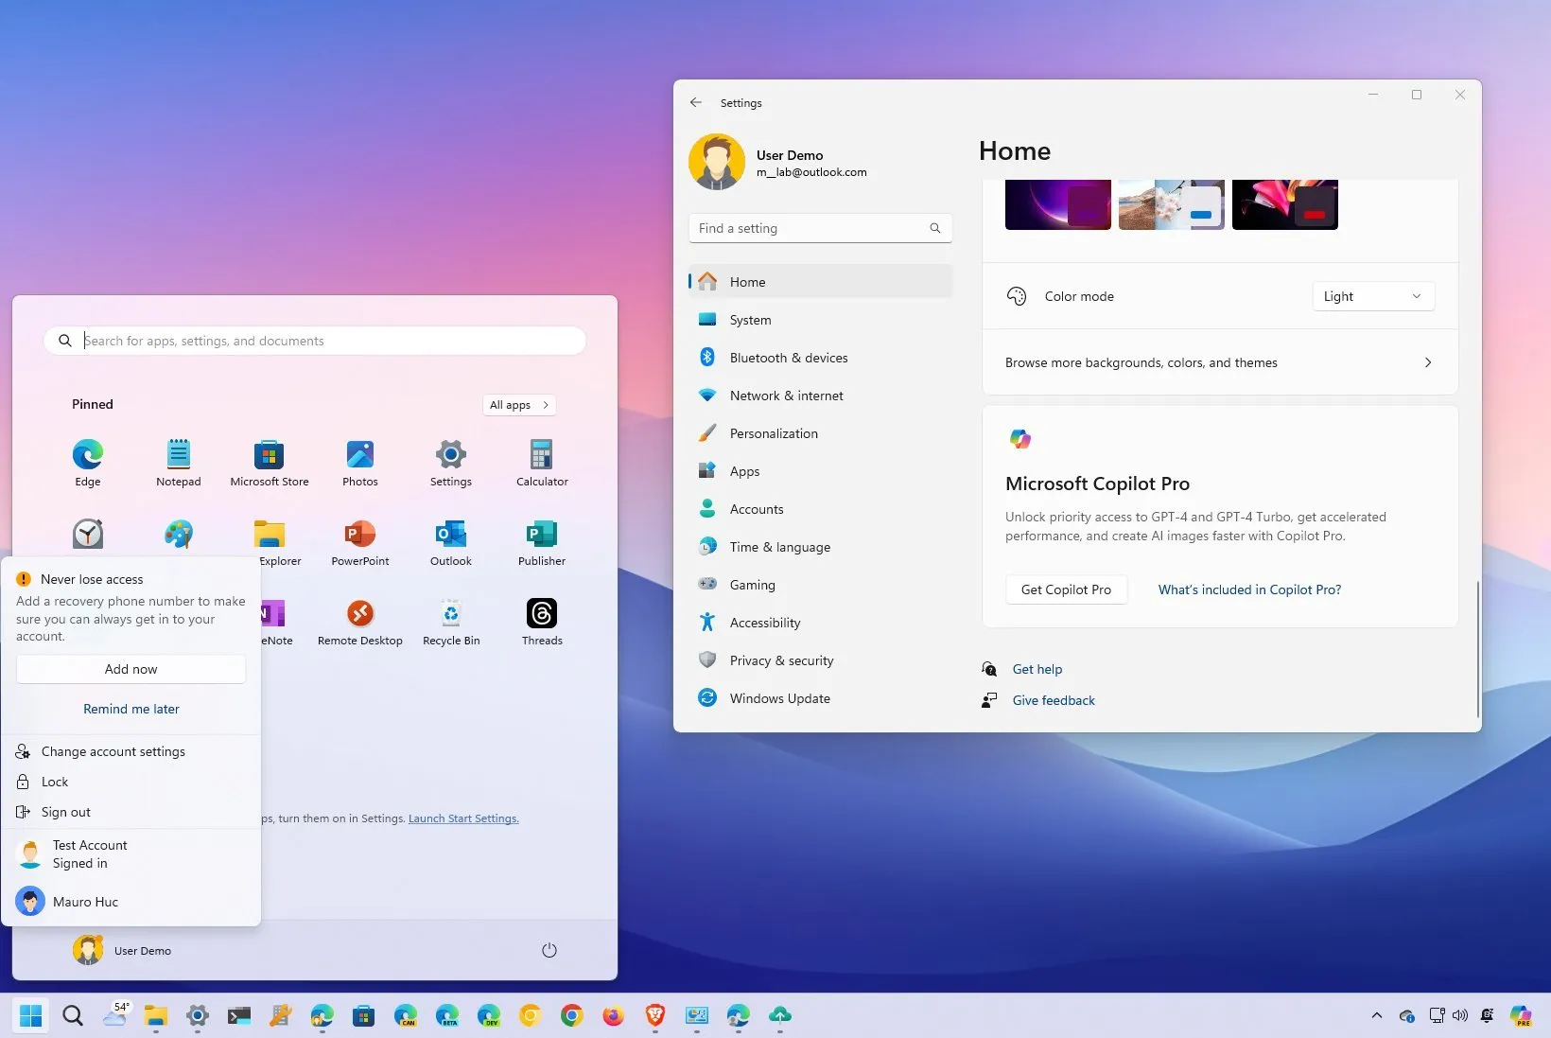Open PowerPoint from pinned apps
This screenshot has width=1551, height=1038.
click(360, 542)
